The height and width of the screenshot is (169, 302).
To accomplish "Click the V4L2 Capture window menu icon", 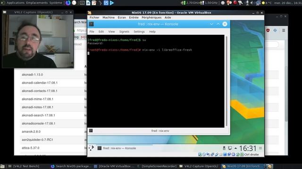I will 5,12.
